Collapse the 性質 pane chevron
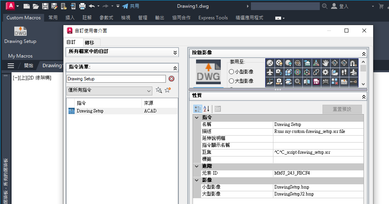389x204 pixels. [364, 97]
